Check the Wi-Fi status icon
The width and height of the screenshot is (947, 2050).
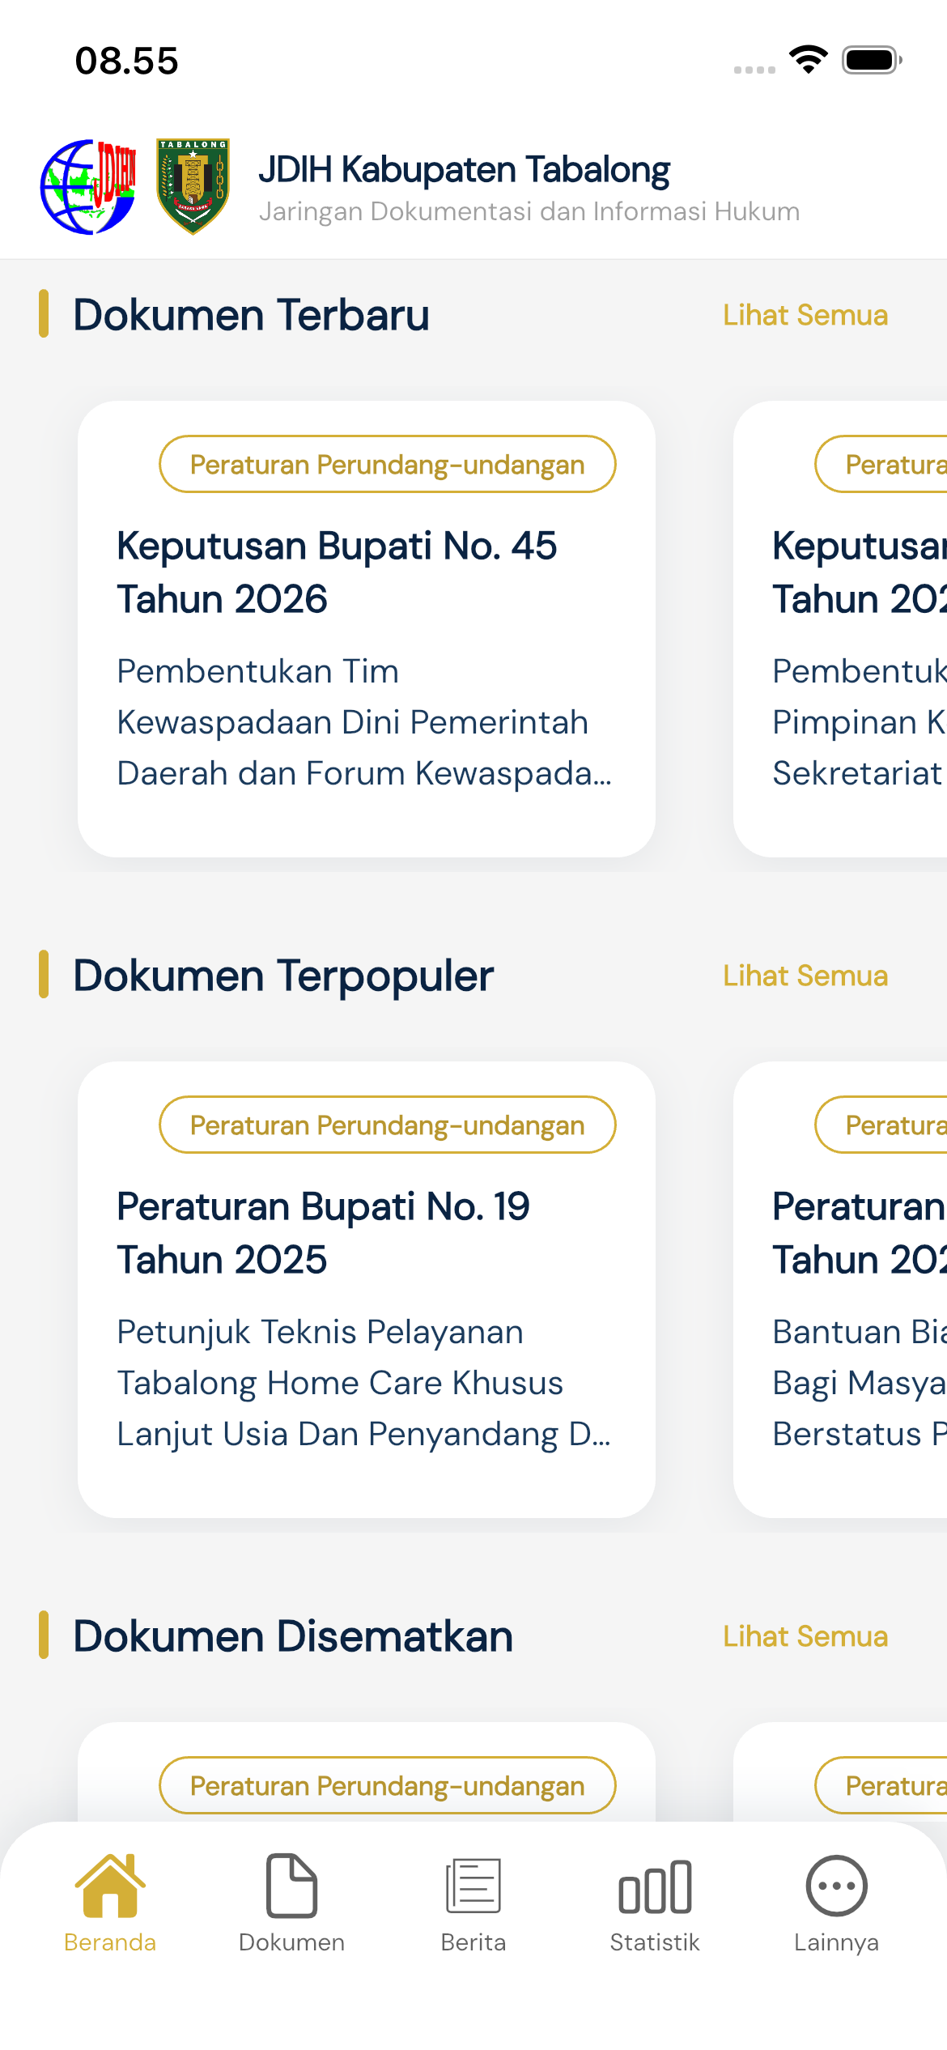808,60
